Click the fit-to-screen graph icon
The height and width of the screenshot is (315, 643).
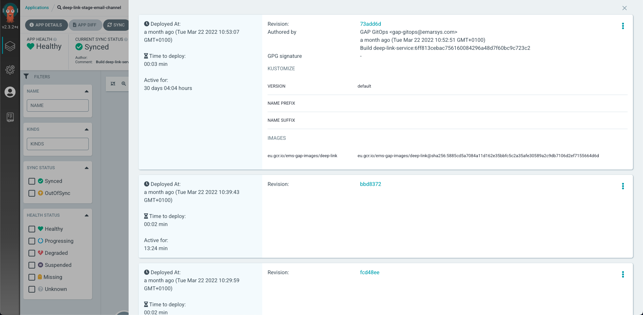click(x=113, y=84)
